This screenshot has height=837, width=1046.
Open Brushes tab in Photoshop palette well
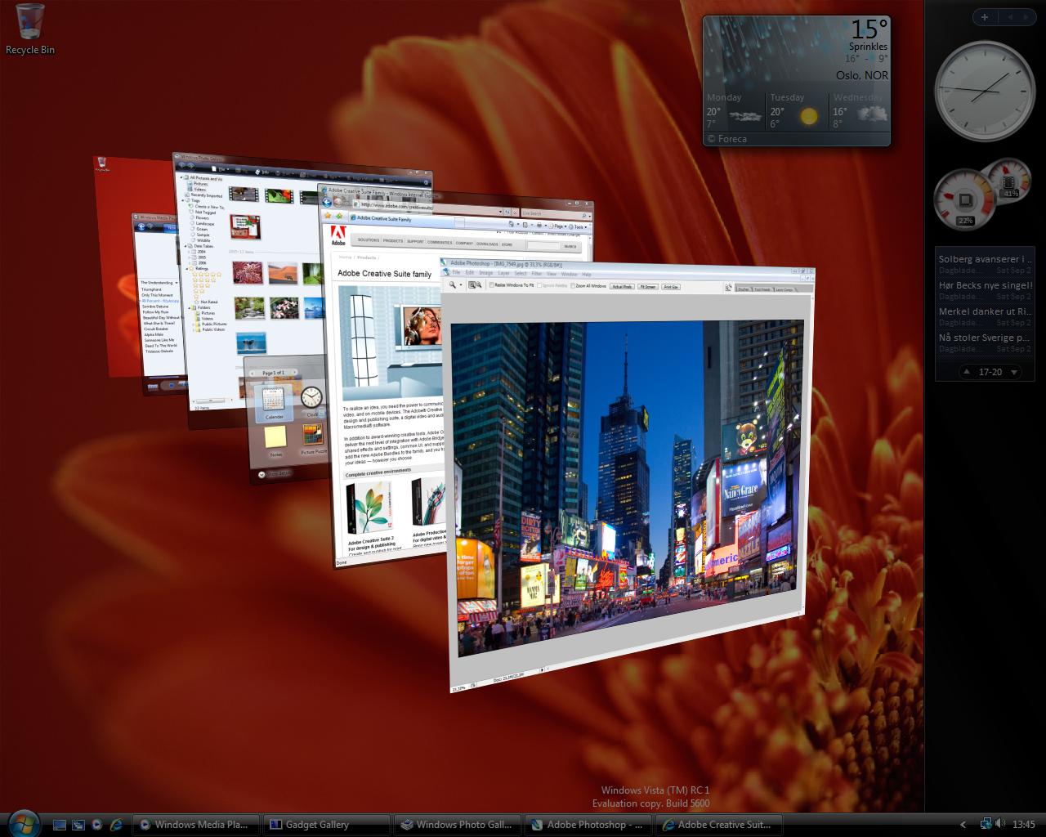pos(744,289)
